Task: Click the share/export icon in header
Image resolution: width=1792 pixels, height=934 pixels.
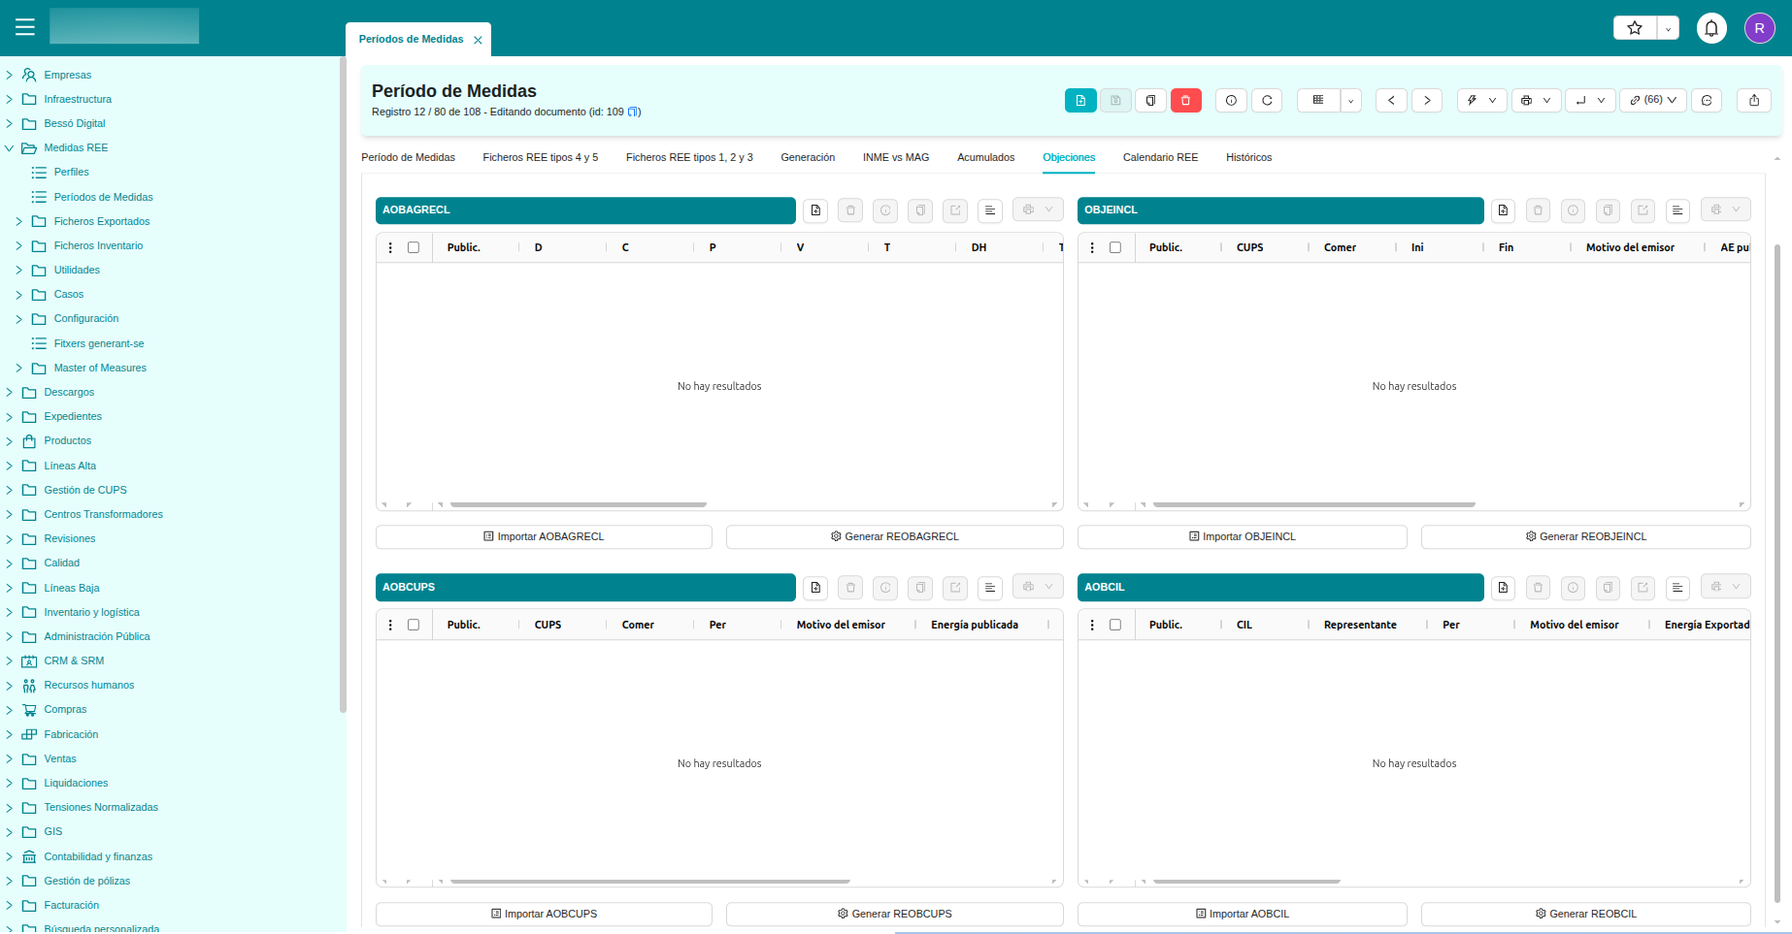Action: click(x=1753, y=101)
